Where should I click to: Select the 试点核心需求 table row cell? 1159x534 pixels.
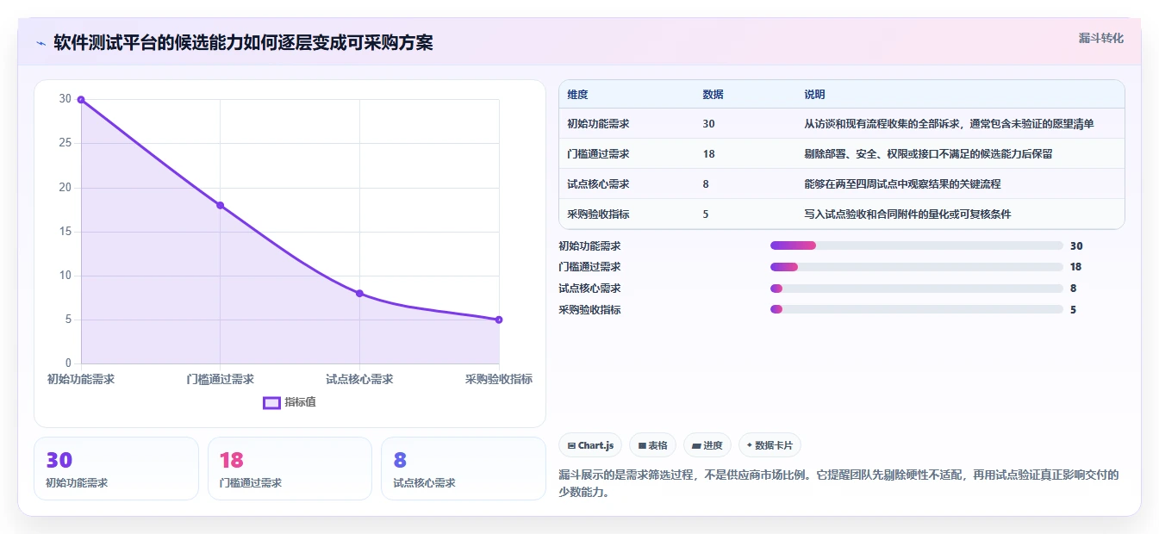click(598, 184)
